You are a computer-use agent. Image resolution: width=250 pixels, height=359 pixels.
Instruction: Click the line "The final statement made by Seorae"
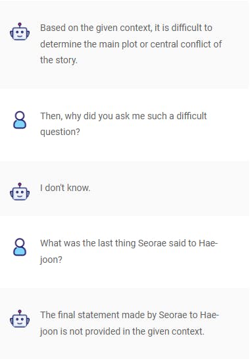coord(130,315)
